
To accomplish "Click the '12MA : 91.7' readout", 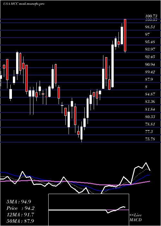I will coord(20,215).
